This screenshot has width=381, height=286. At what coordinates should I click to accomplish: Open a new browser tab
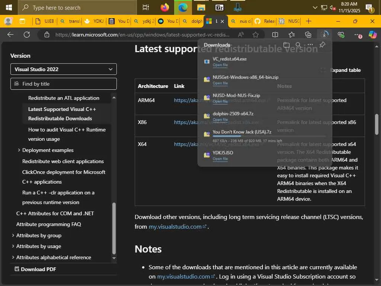pos(308,21)
